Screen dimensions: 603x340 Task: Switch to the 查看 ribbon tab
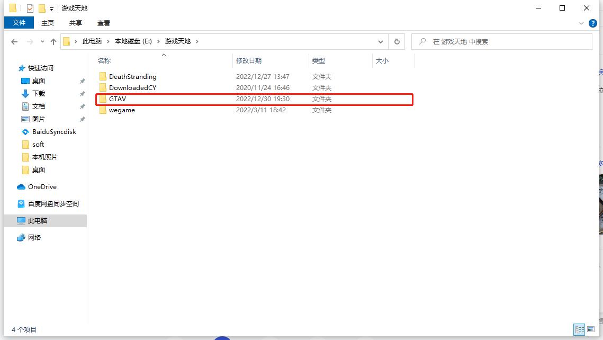104,23
